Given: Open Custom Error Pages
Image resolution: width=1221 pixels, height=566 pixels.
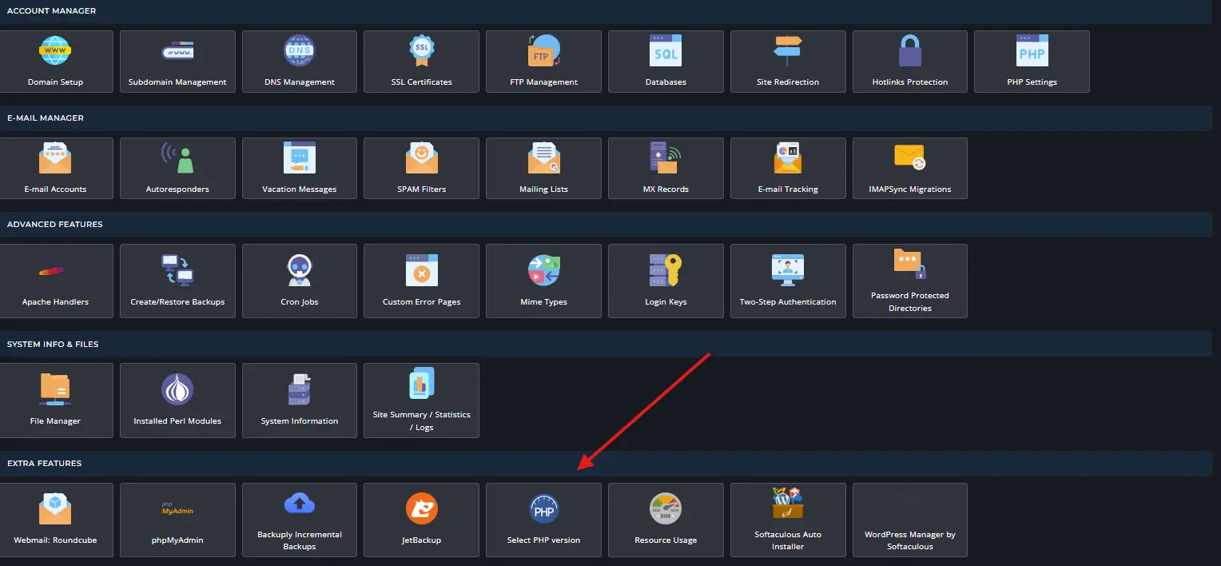Looking at the screenshot, I should 421,281.
